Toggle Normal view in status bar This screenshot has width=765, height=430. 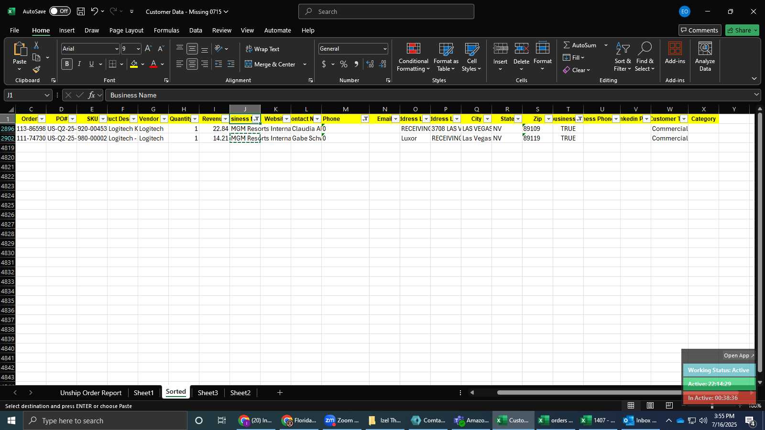coord(631,406)
